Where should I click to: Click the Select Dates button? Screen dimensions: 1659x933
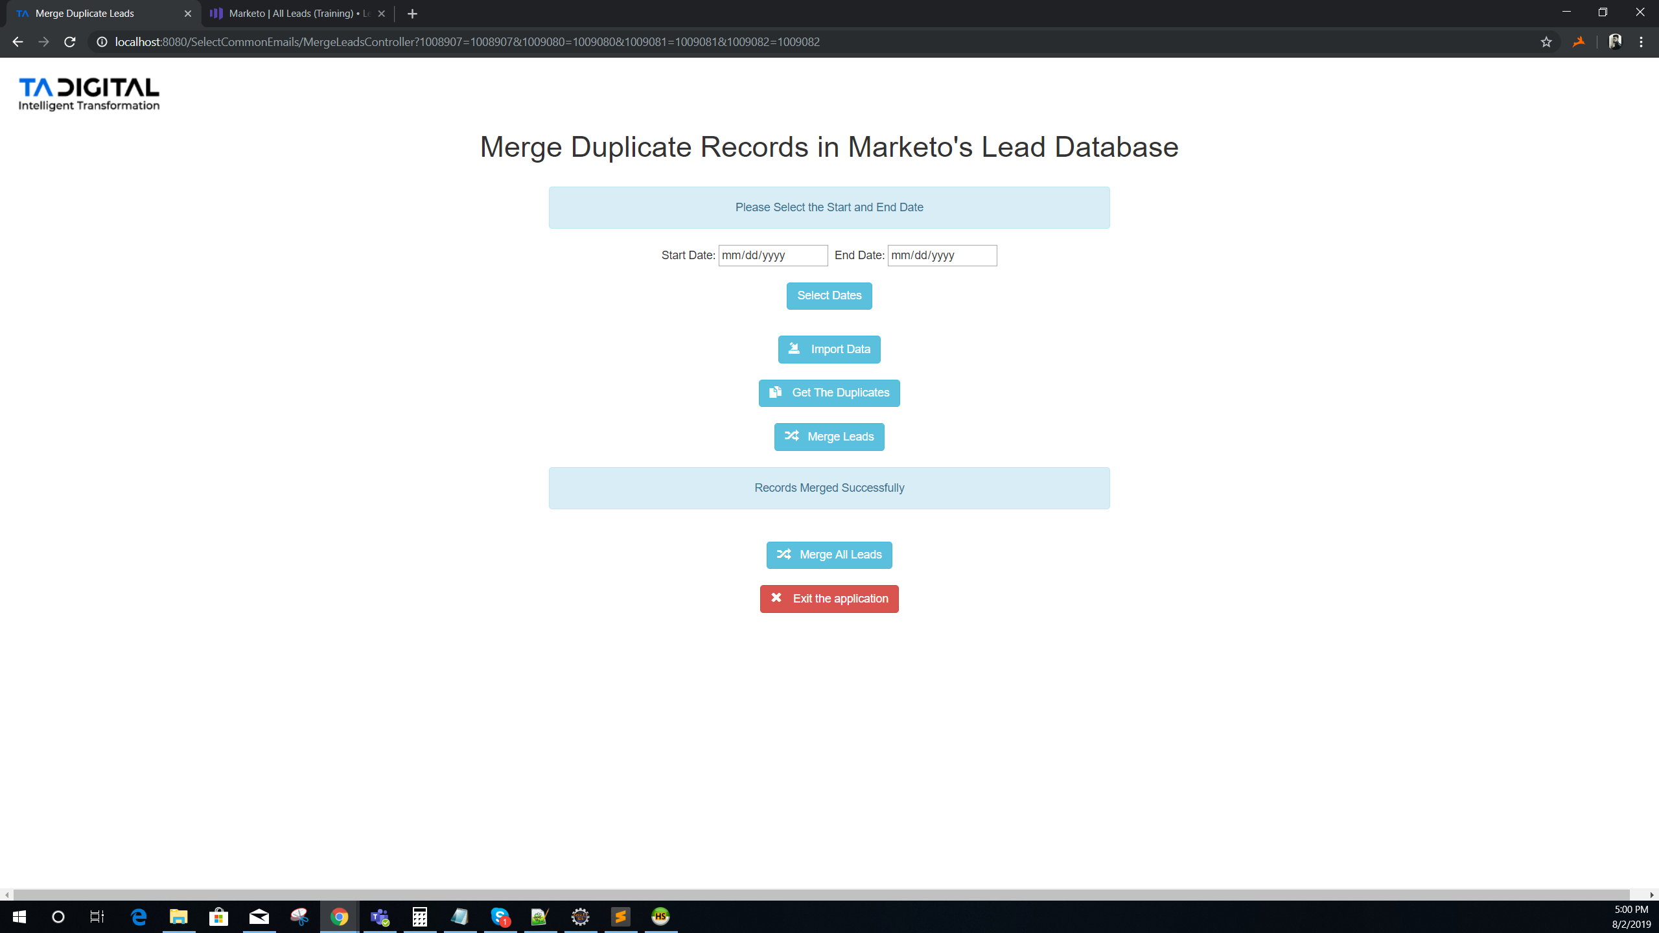(x=828, y=295)
